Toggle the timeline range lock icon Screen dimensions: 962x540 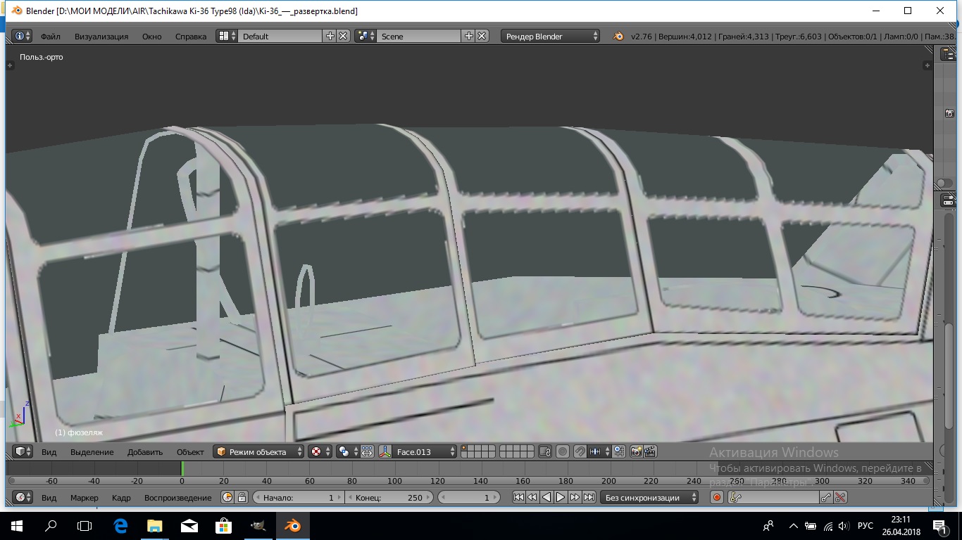point(242,497)
